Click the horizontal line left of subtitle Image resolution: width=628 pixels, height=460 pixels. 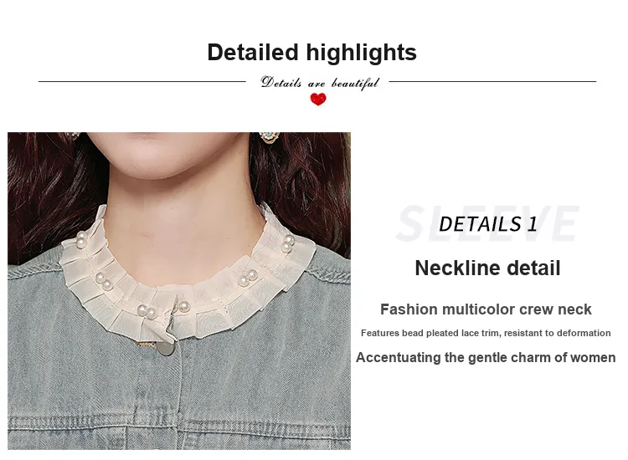142,82
